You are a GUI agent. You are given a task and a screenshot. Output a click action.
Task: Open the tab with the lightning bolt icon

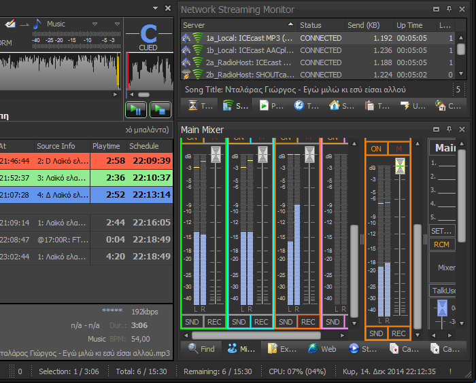pyautogui.click(x=411, y=106)
